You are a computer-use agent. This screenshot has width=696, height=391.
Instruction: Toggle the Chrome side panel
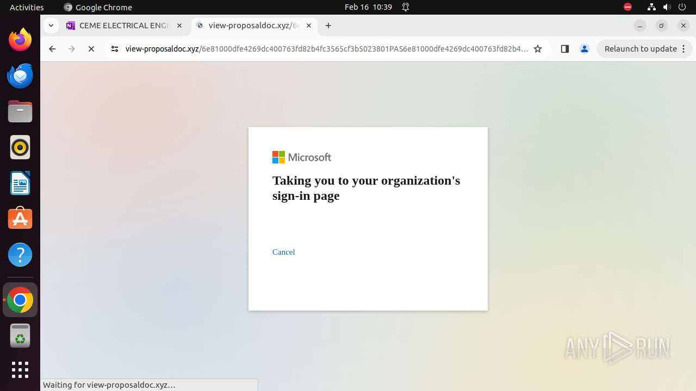(565, 49)
